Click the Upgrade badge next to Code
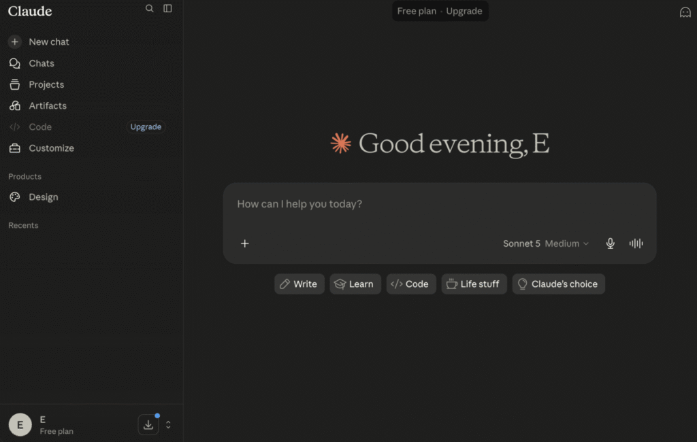The height and width of the screenshot is (442, 697). click(x=146, y=126)
